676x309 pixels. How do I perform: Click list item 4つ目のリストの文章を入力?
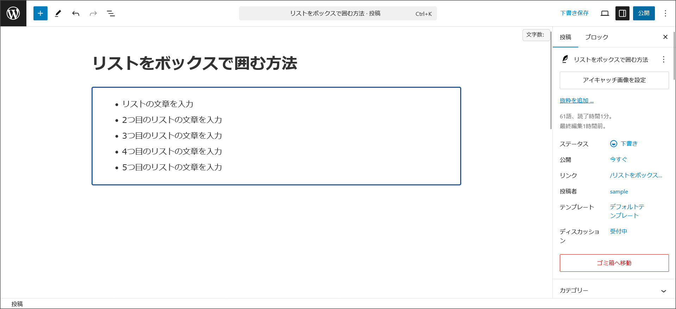pos(172,151)
